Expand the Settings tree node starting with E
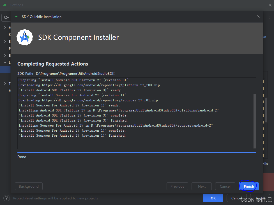 coord(5,41)
